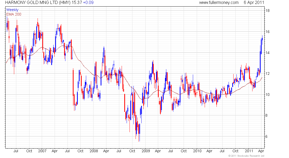Click the y-axis label 8
The image size is (289, 158).
click(266, 116)
